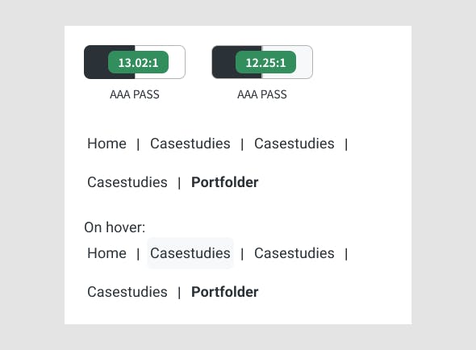
Task: Open Home link in the hover example
Action: click(106, 253)
